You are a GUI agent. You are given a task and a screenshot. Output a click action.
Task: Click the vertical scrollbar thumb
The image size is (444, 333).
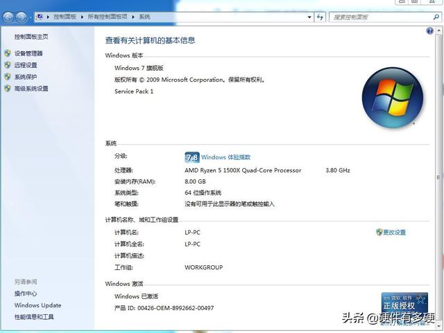439,177
